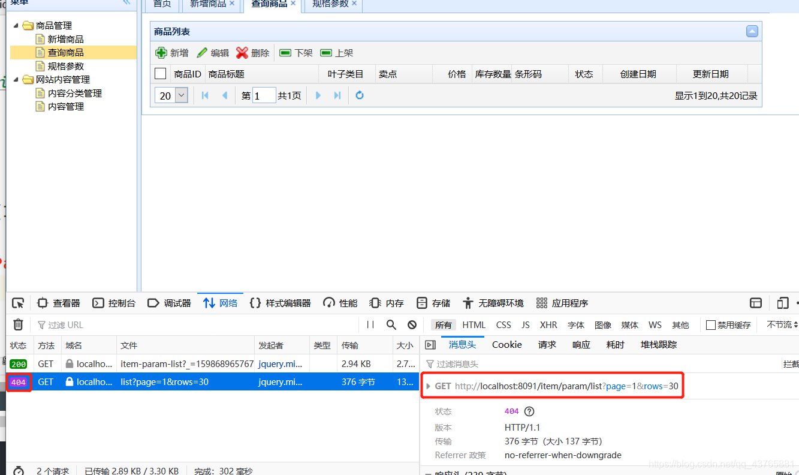799x475 pixels.
Task: Open 规格参数 in the sidebar tree
Action: click(66, 66)
